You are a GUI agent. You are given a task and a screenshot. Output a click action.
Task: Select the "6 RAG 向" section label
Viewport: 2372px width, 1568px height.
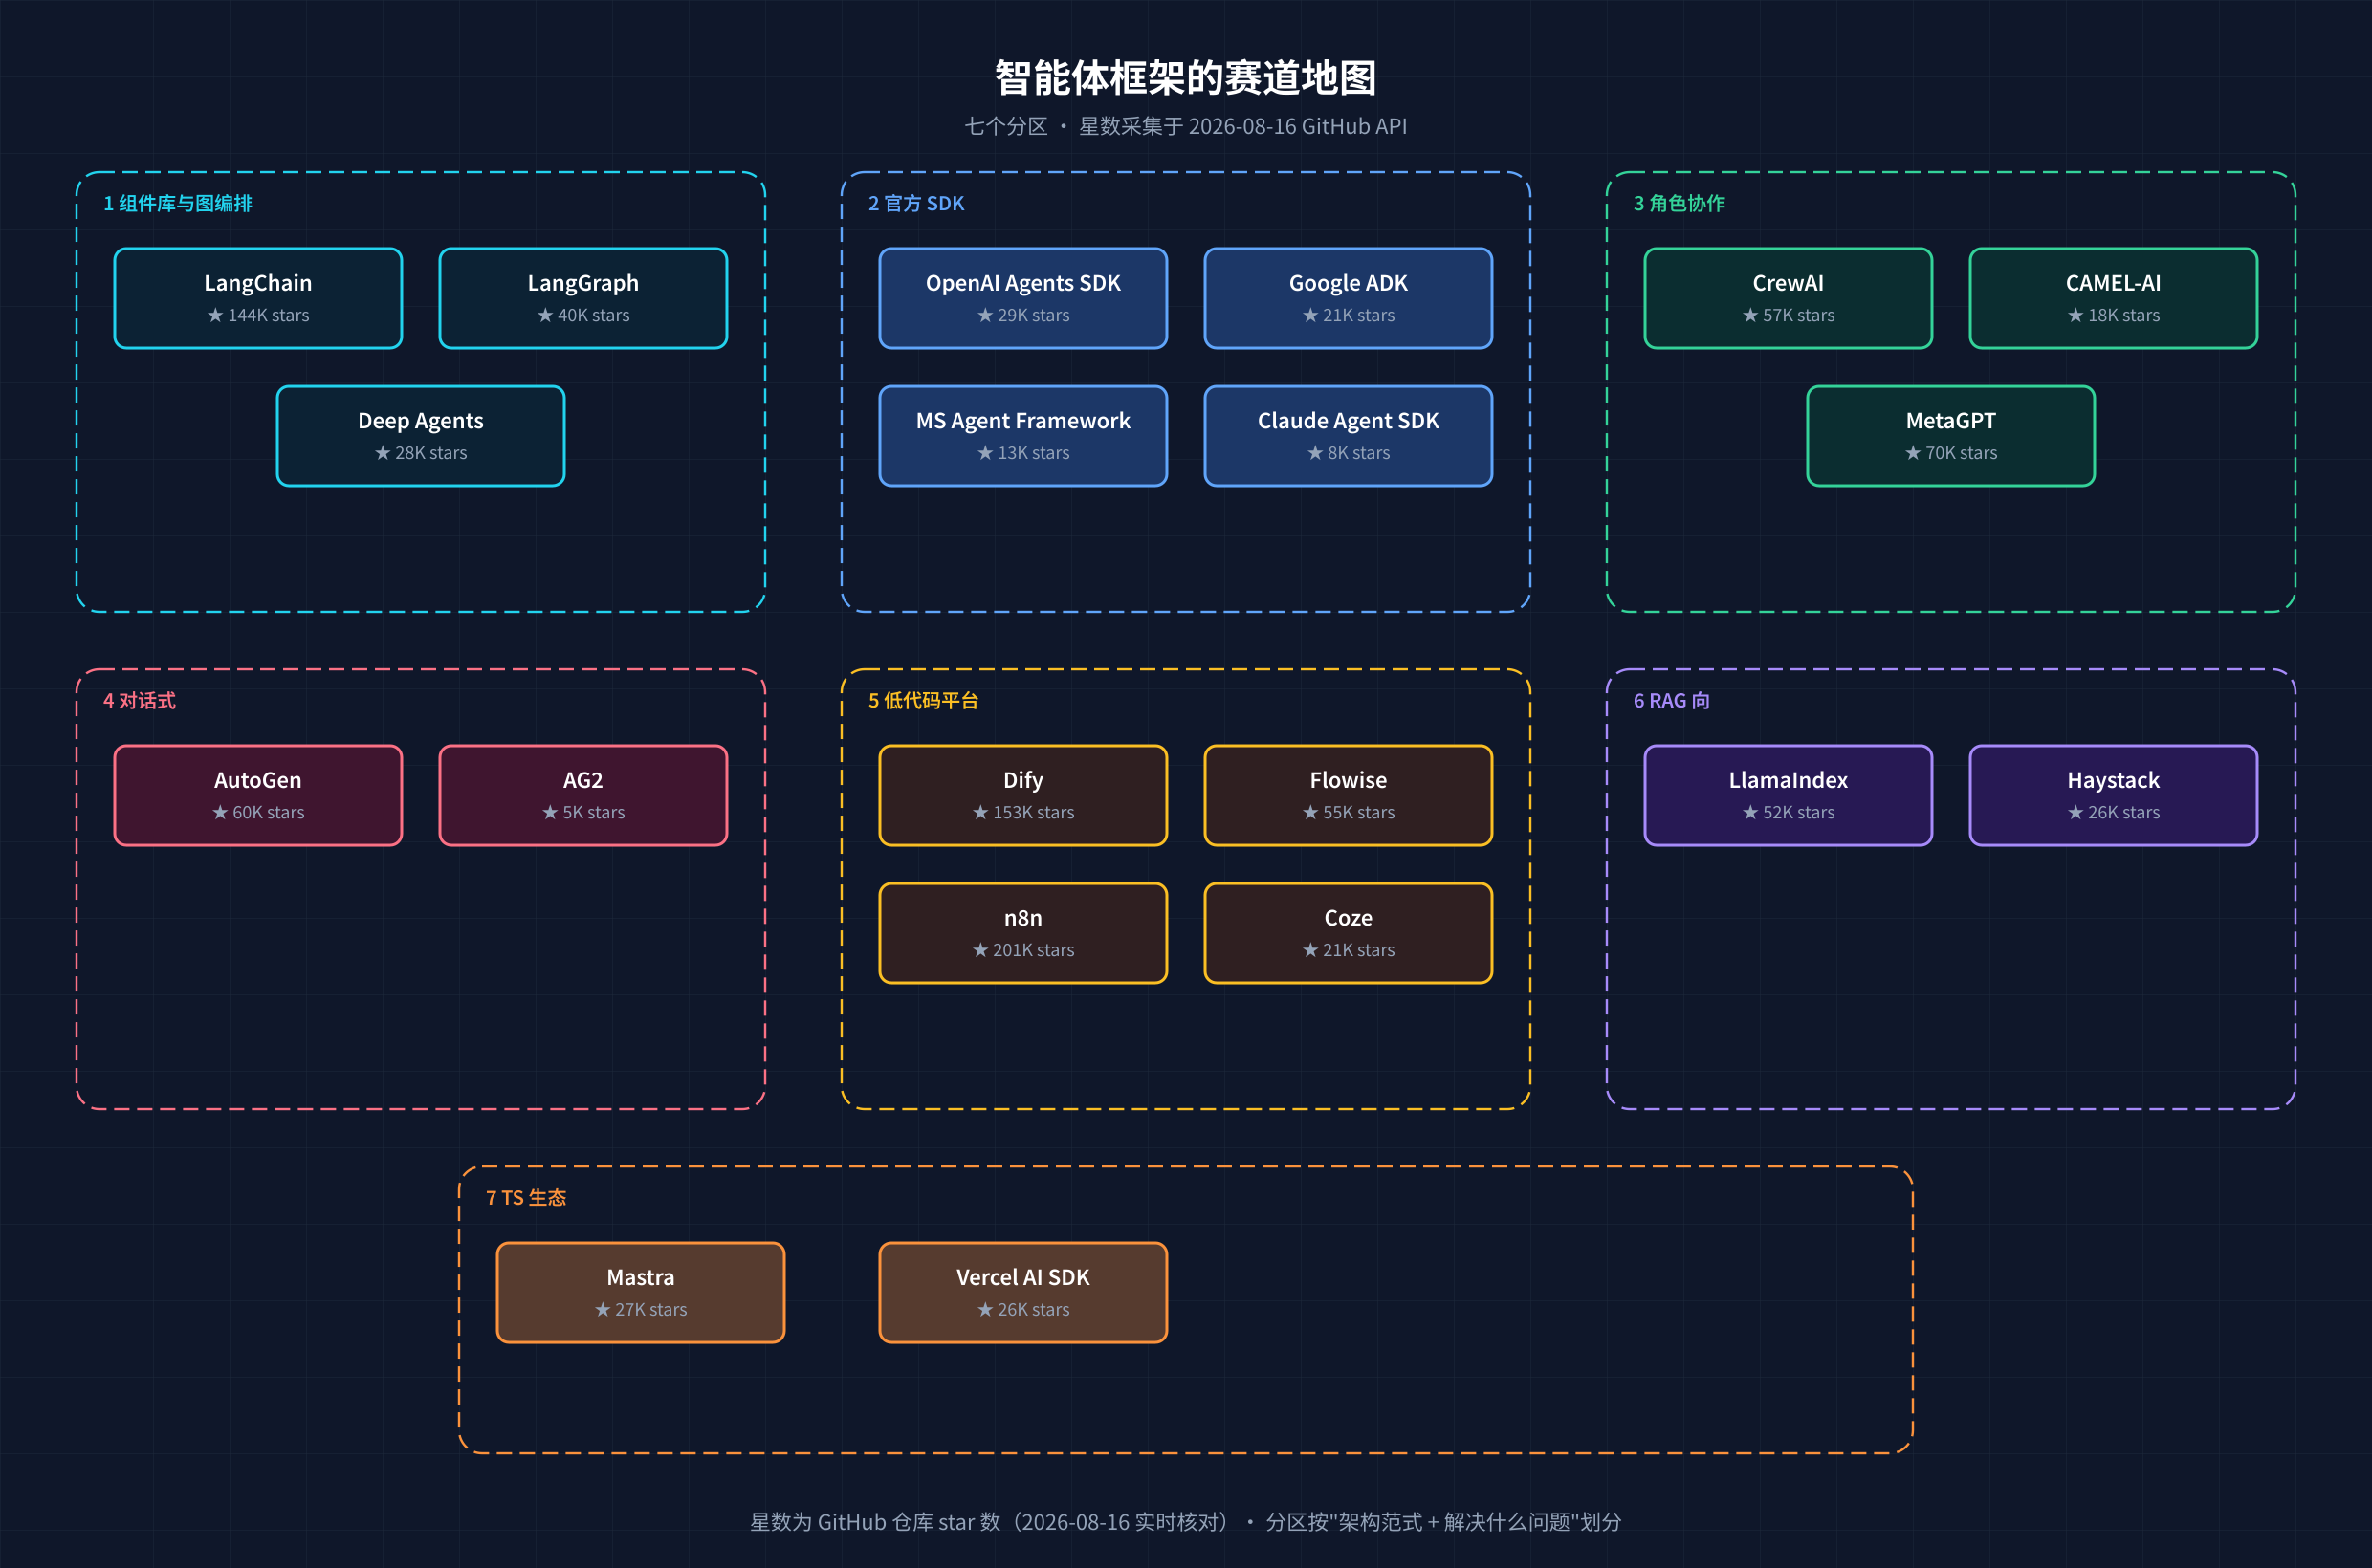point(1672,701)
